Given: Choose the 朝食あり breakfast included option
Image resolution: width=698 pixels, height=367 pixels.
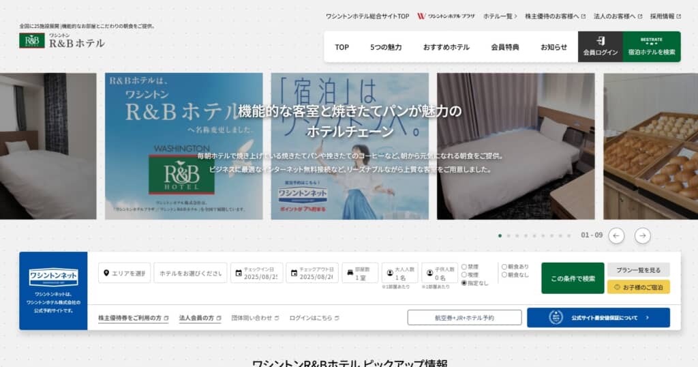Looking at the screenshot, I should coord(505,267).
